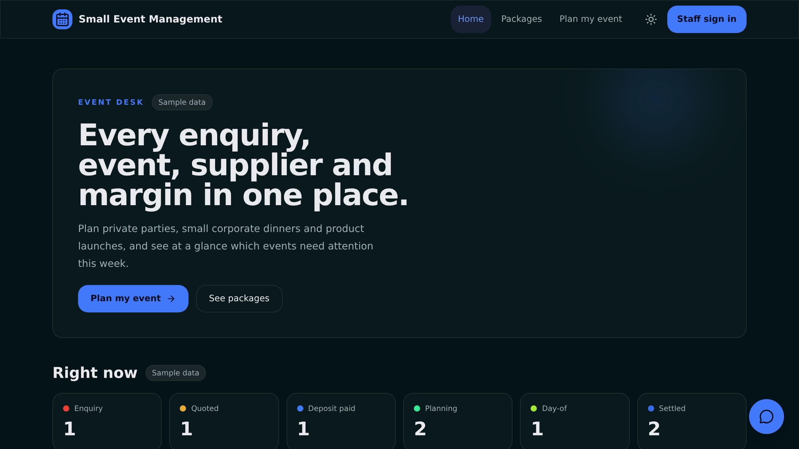Open the Quoted status card
The image size is (799, 449).
click(224, 421)
